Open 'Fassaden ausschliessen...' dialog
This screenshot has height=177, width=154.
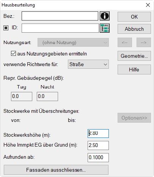click(x=56, y=170)
